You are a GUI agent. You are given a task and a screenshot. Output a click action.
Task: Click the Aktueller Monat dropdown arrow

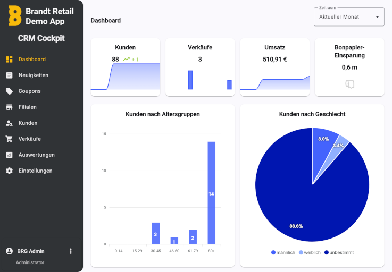[377, 17]
